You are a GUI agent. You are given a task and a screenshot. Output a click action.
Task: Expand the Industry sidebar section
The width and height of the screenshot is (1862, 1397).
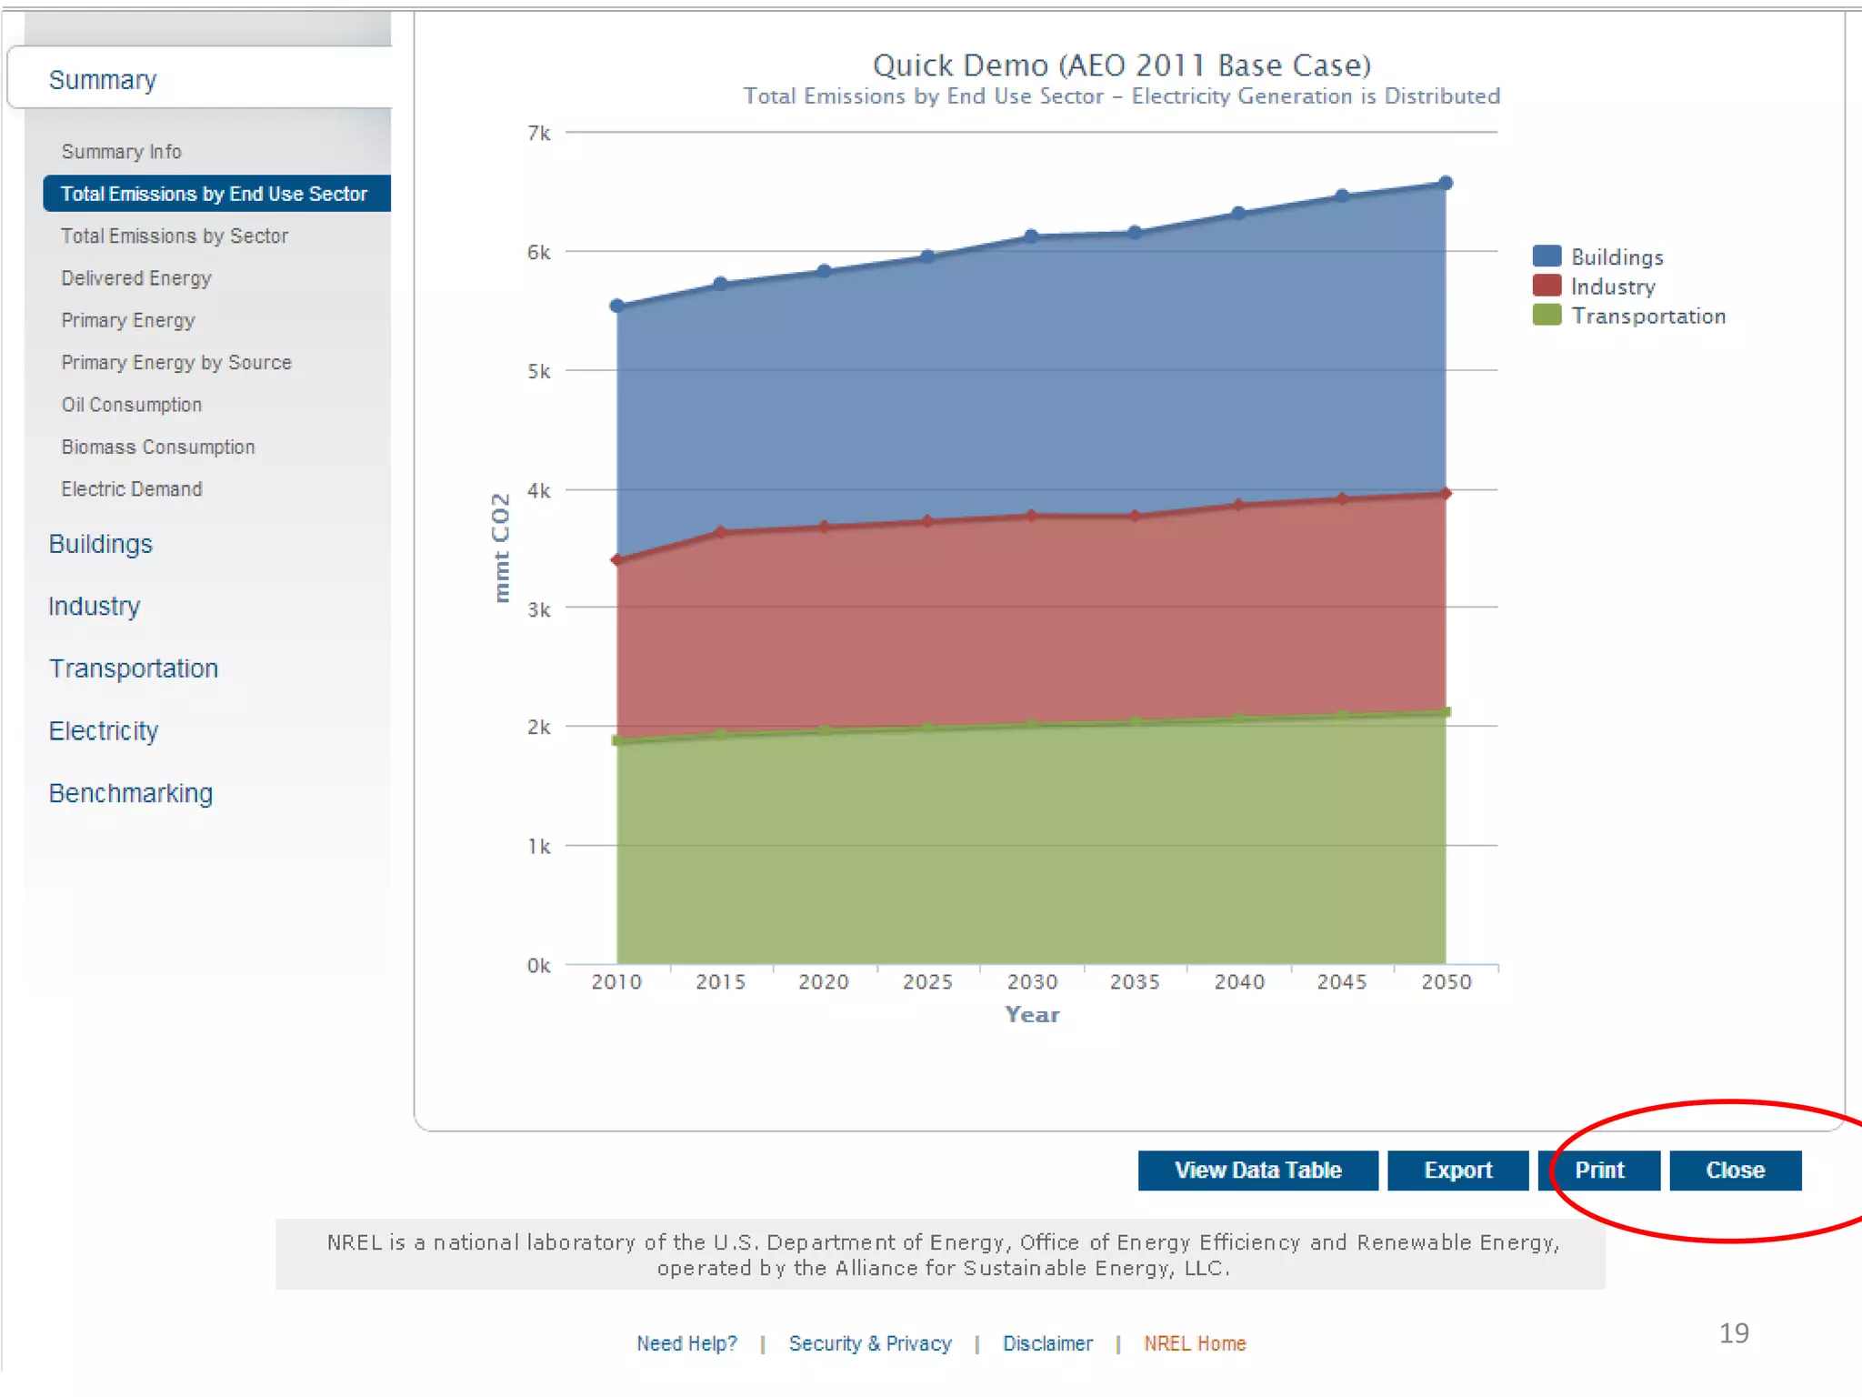click(x=95, y=607)
